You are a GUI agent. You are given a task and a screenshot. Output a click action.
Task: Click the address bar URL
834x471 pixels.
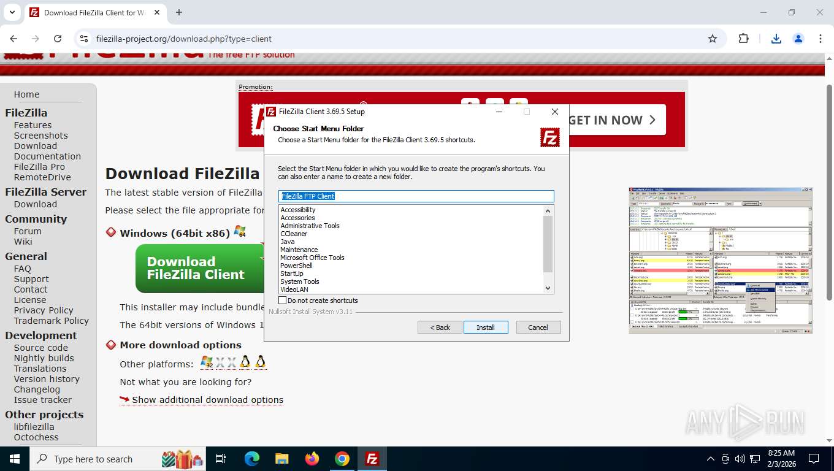184,39
